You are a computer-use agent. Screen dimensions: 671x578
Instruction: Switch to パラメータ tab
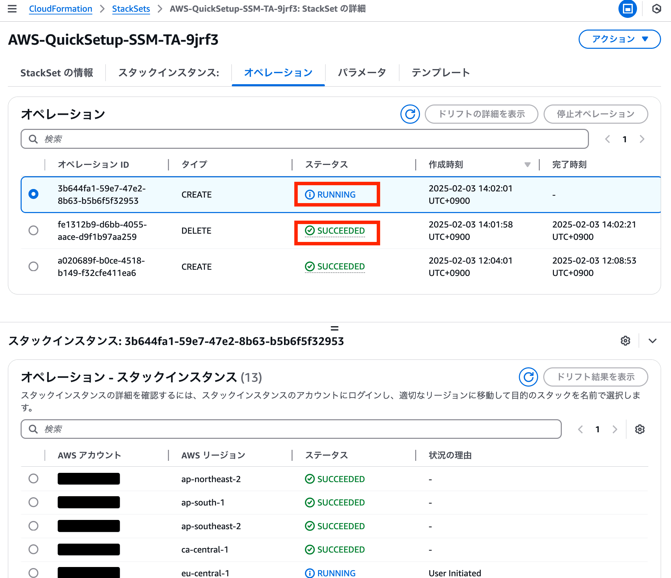[362, 73]
